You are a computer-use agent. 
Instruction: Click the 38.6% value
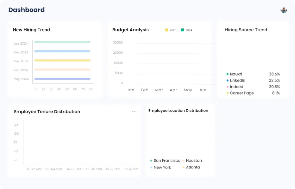tap(274, 74)
